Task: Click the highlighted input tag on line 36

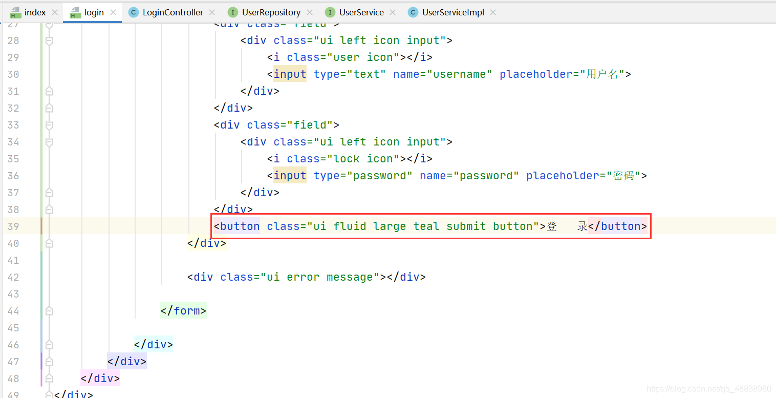Action: (290, 176)
